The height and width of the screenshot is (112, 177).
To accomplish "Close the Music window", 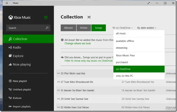I will (x=173, y=3).
